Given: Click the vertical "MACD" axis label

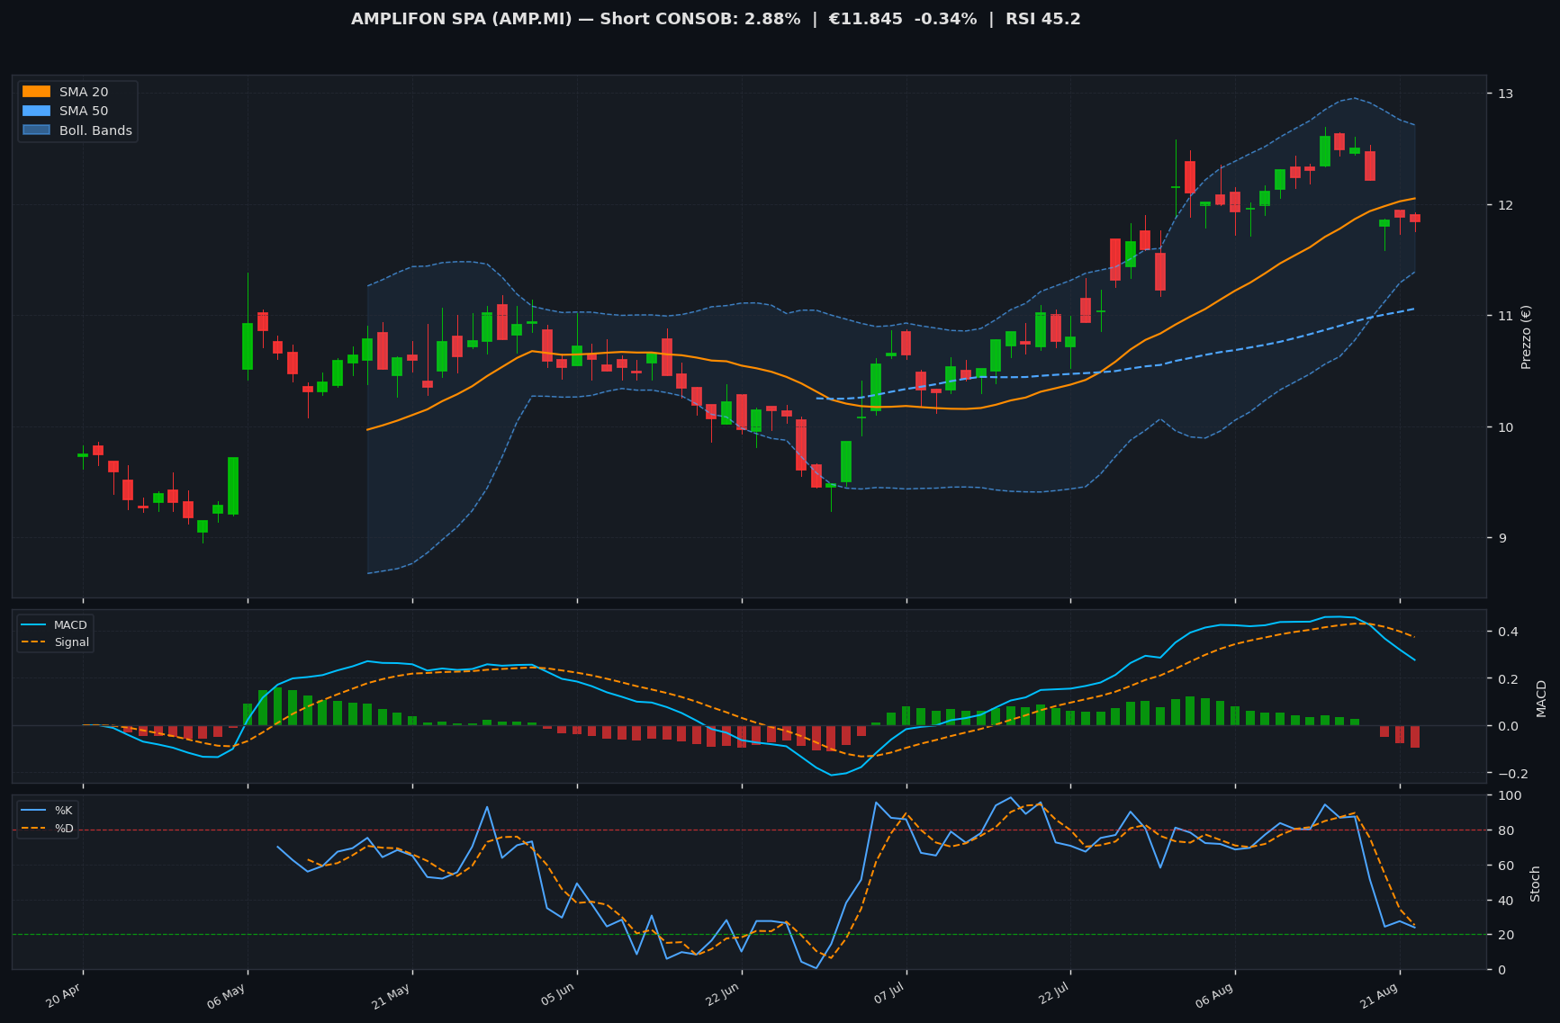Looking at the screenshot, I should point(1541,698).
